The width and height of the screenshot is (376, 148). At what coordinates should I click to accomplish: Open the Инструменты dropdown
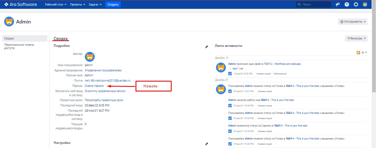click(353, 21)
